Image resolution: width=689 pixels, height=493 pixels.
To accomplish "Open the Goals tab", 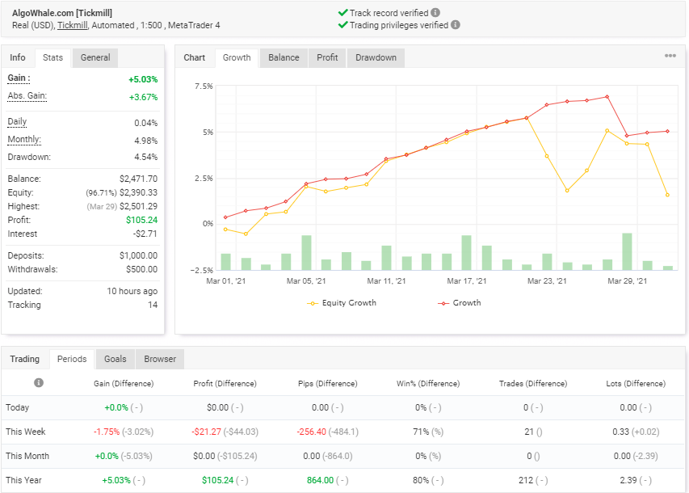I will coord(116,359).
